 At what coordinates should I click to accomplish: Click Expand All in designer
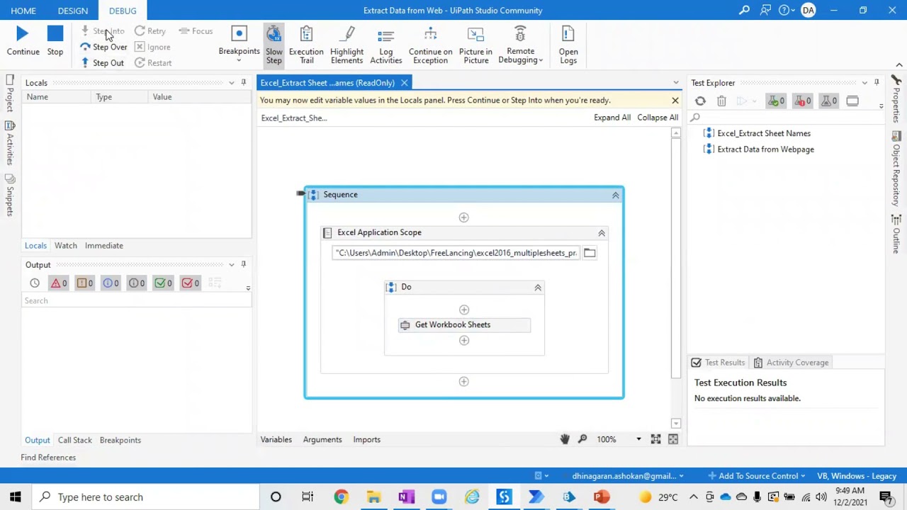point(612,118)
